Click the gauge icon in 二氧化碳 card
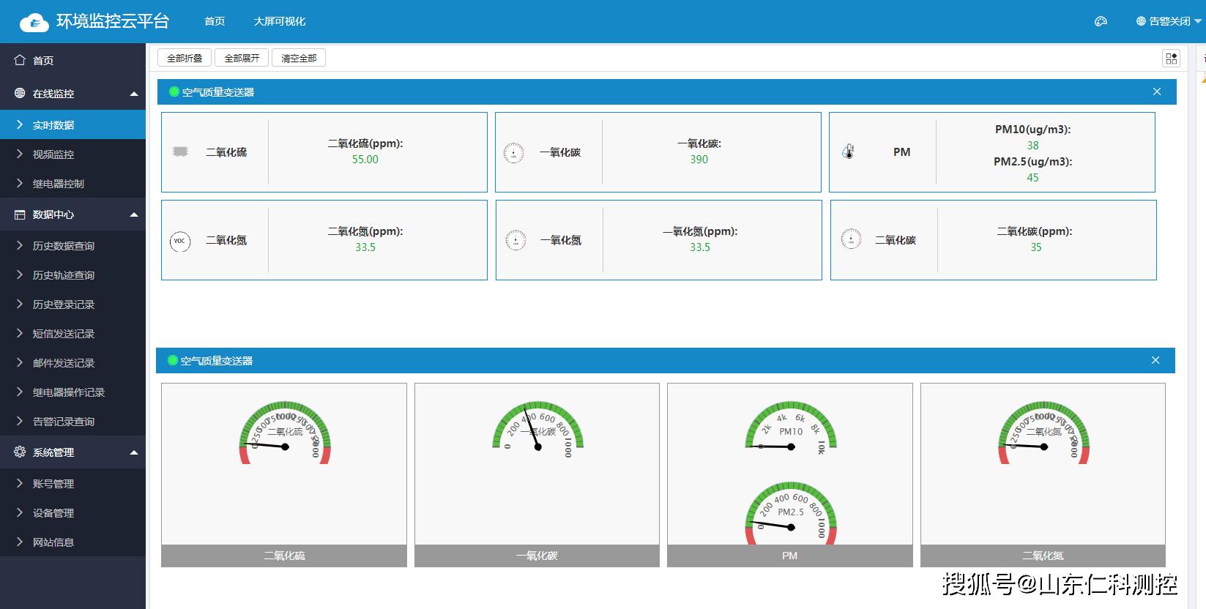The width and height of the screenshot is (1206, 609). 851,239
